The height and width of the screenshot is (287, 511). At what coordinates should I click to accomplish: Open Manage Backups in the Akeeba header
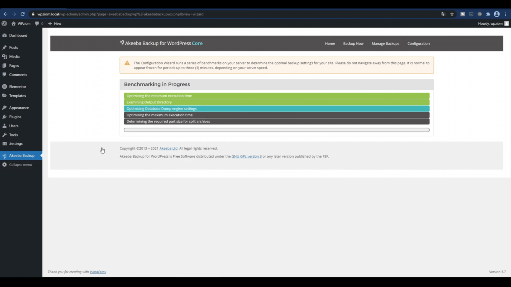click(385, 44)
